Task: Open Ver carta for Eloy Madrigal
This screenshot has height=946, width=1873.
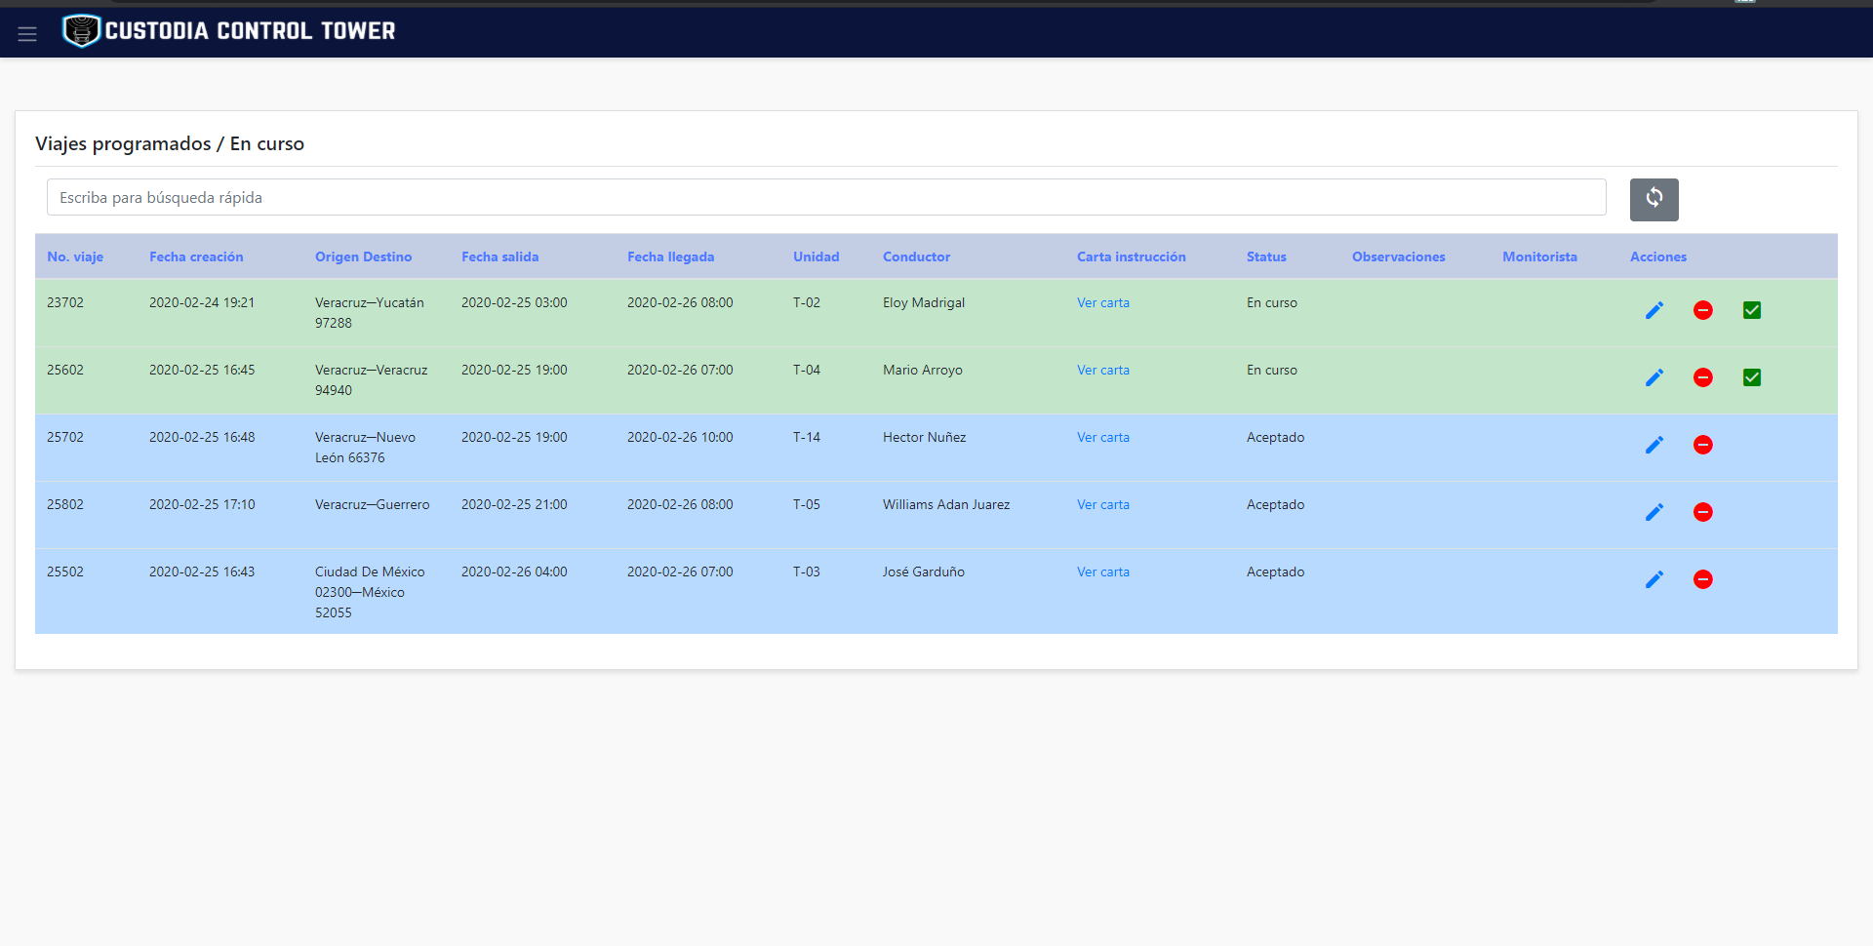Action: (x=1103, y=302)
